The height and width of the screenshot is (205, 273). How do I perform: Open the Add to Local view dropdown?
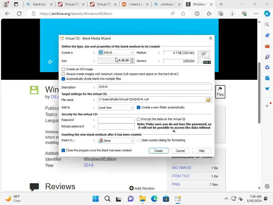(116, 108)
